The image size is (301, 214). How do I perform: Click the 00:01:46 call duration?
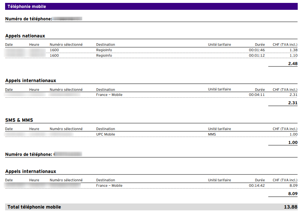pyautogui.click(x=257, y=50)
